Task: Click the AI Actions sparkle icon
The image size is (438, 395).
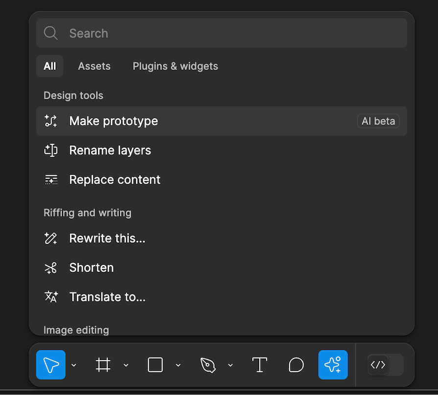Action: (333, 365)
